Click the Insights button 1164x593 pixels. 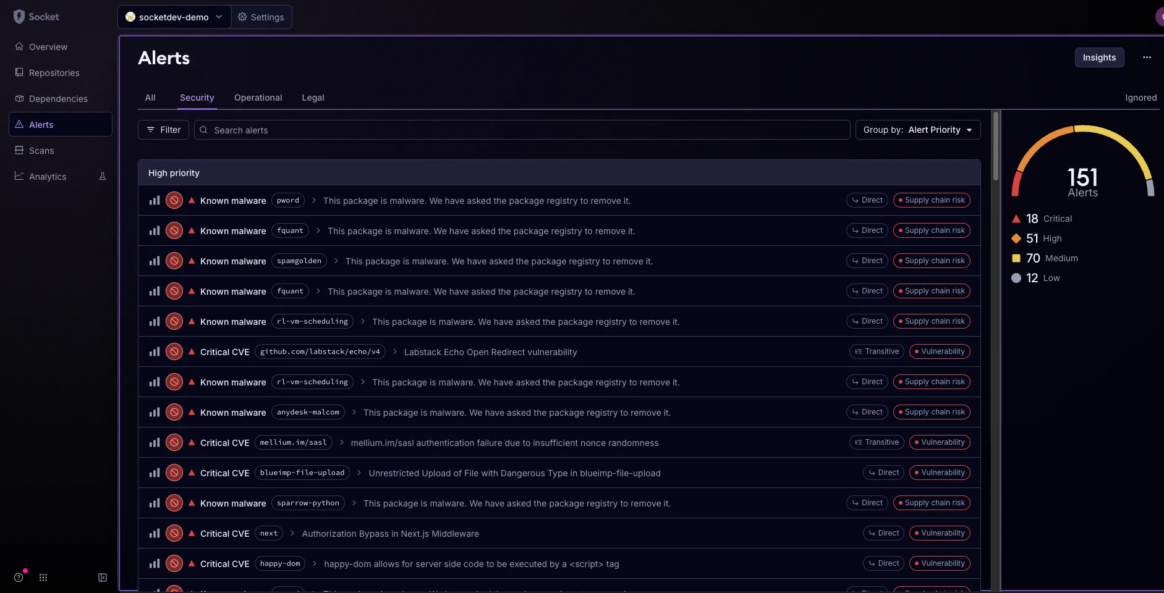[x=1099, y=57]
